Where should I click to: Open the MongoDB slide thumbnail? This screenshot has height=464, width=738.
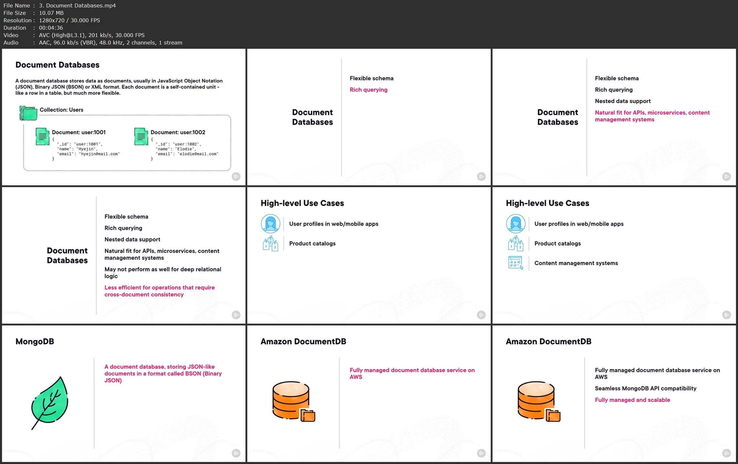(124, 394)
